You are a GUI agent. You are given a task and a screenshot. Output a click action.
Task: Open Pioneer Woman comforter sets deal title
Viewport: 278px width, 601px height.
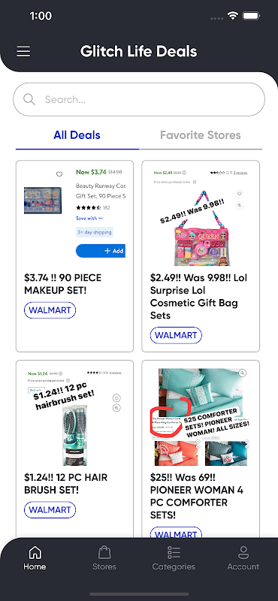click(x=197, y=497)
